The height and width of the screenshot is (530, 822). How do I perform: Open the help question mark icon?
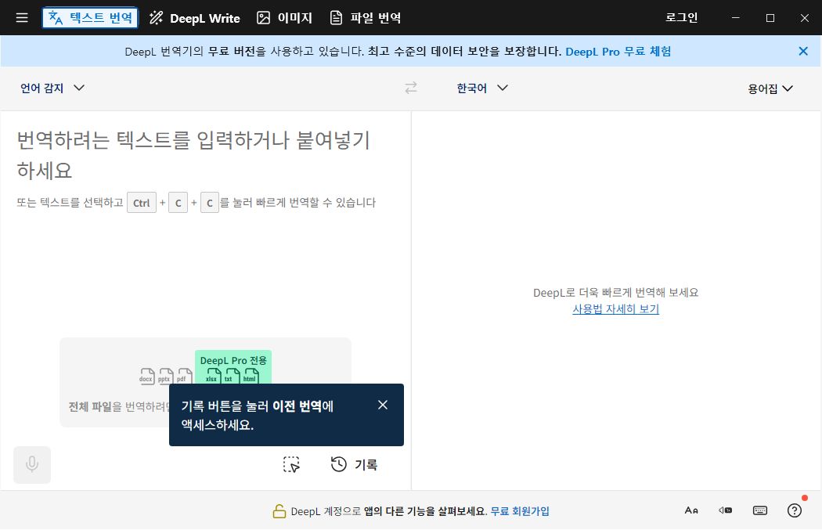click(x=795, y=510)
